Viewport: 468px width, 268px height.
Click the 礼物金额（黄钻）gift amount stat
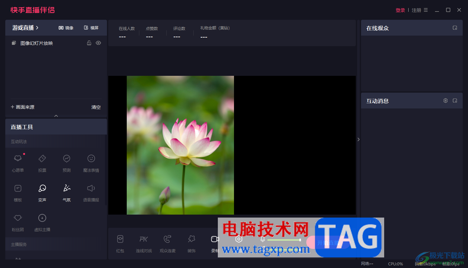[x=215, y=32]
